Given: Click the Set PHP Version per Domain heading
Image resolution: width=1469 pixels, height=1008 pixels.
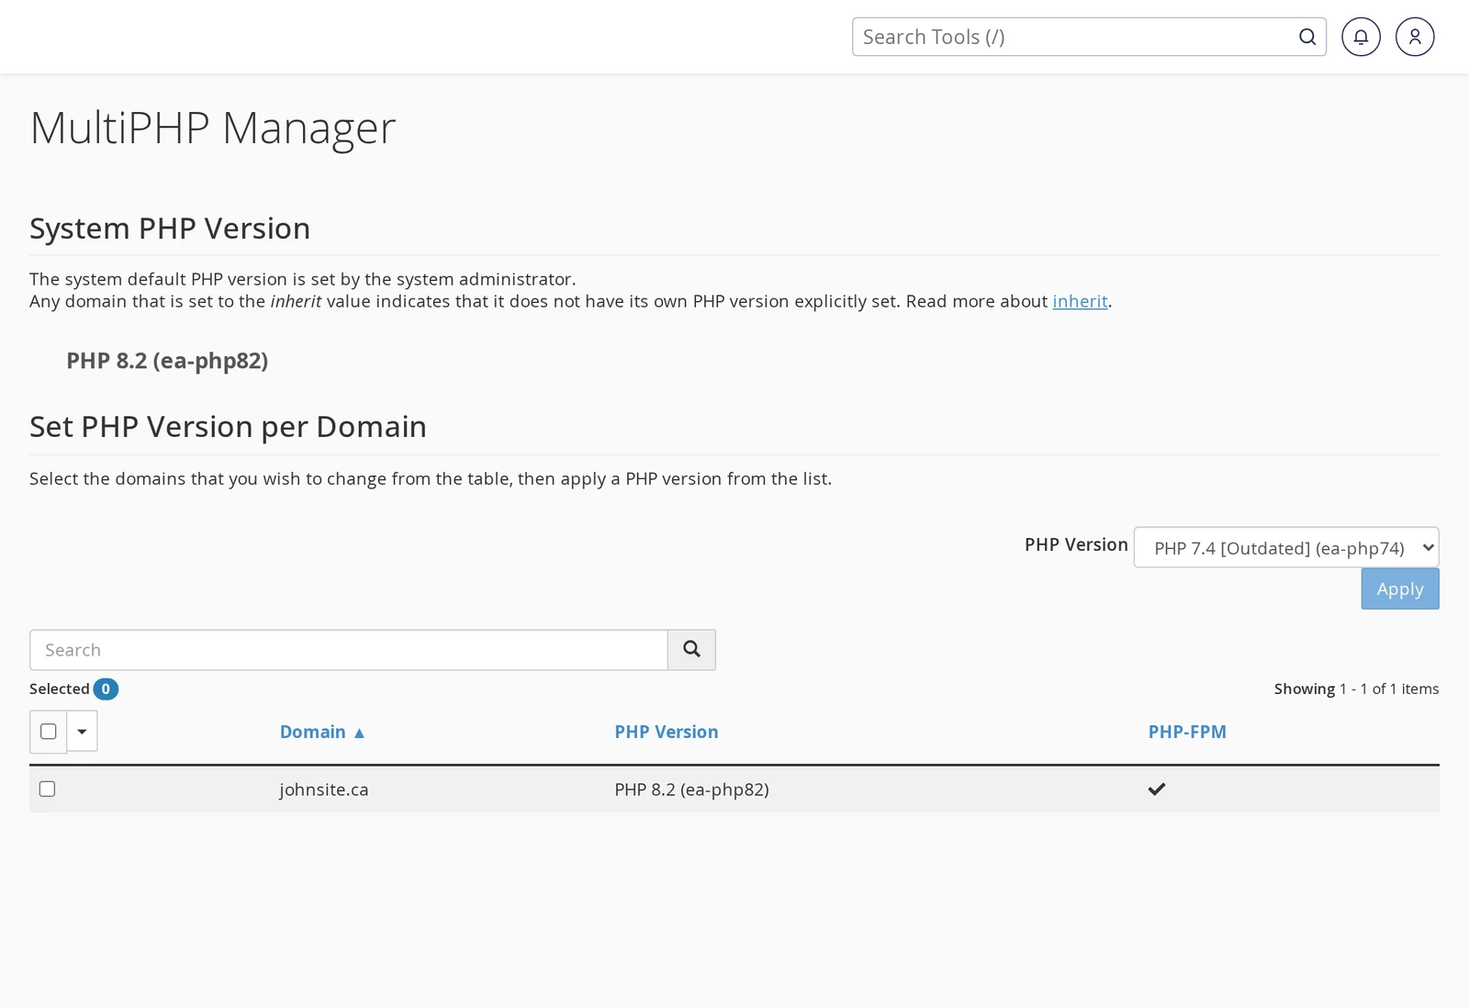Looking at the screenshot, I should click(228, 427).
